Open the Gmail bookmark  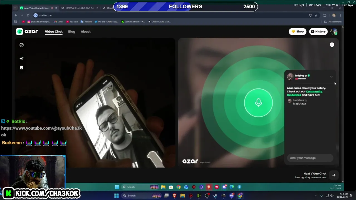[59, 22]
